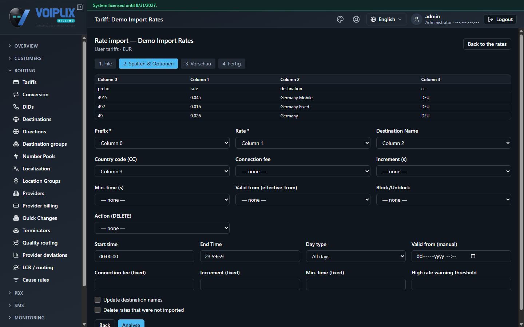This screenshot has height=327, width=524.
Task: Open the Prefix column dropdown
Action: click(x=162, y=143)
